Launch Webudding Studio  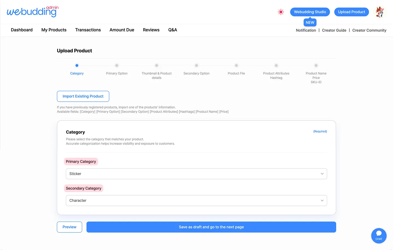tap(310, 12)
